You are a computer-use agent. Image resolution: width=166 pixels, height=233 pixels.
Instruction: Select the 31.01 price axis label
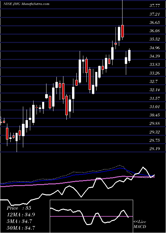click(x=155, y=107)
